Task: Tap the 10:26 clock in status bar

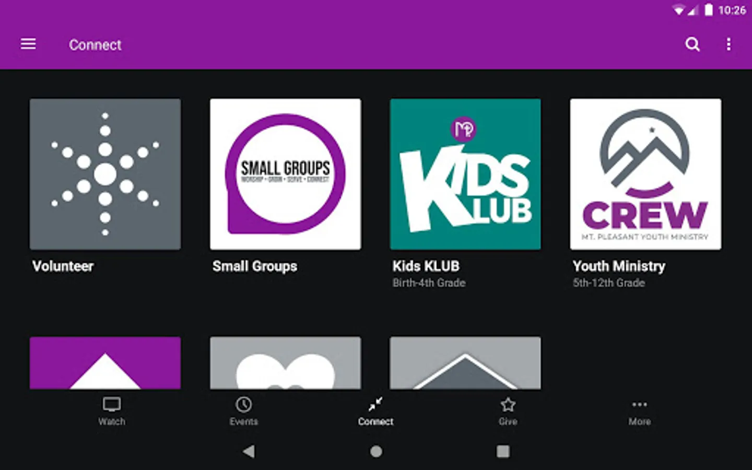Action: (x=732, y=10)
